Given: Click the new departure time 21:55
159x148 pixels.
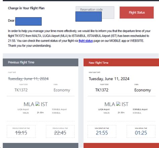Looking at the screenshot, I should [x=102, y=133].
